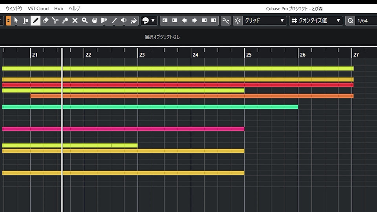Select the Color paint bucket tool

click(x=134, y=20)
